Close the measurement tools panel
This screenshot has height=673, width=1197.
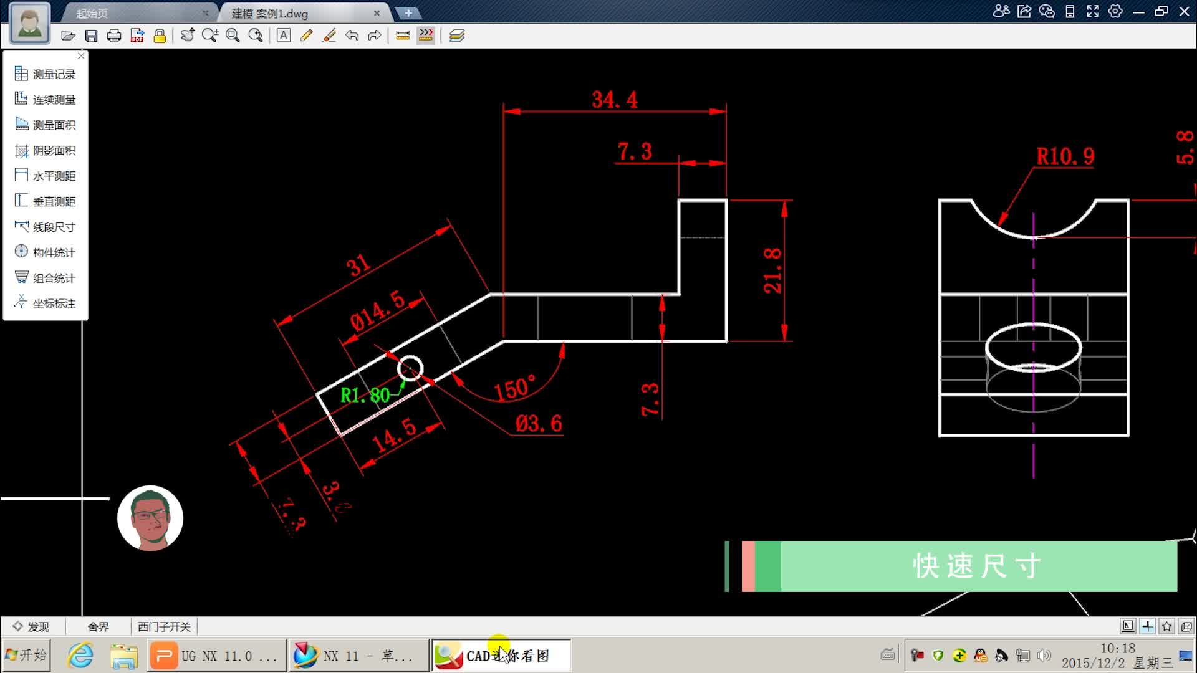pos(81,56)
